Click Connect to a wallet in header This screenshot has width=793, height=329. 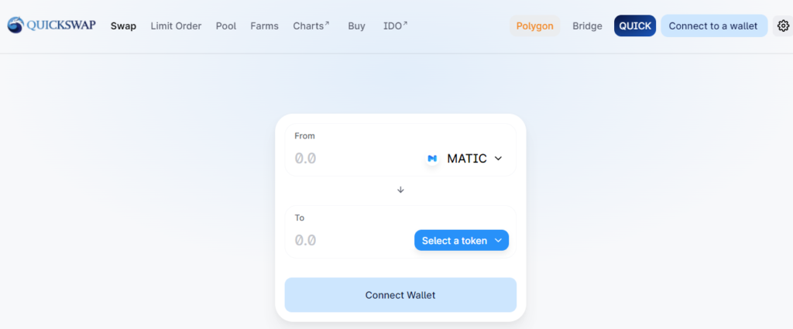click(713, 26)
